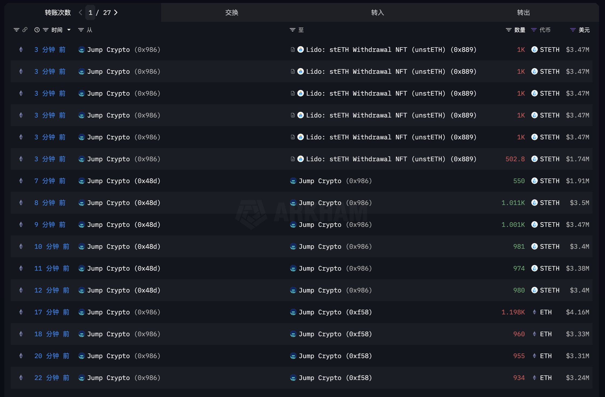Click Ethereum chain icon in 8 分钟 row
Image resolution: width=605 pixels, height=397 pixels.
click(21, 203)
